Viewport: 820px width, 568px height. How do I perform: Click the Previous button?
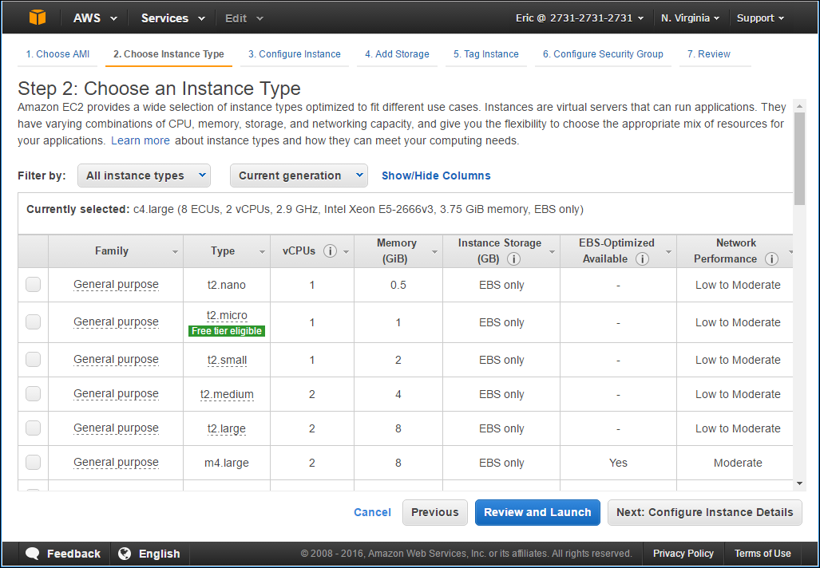[x=434, y=513]
